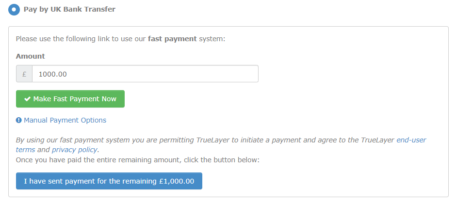Viewport: 456px width, 202px height.
Task: Click the pound currency symbol prefix
Action: [x=24, y=74]
